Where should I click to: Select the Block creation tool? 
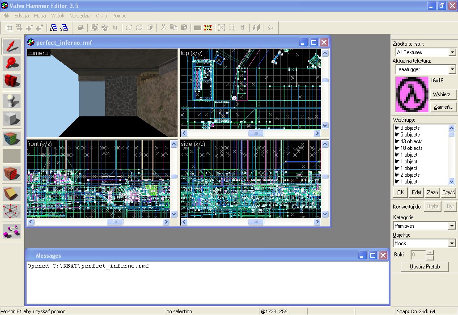click(x=12, y=119)
